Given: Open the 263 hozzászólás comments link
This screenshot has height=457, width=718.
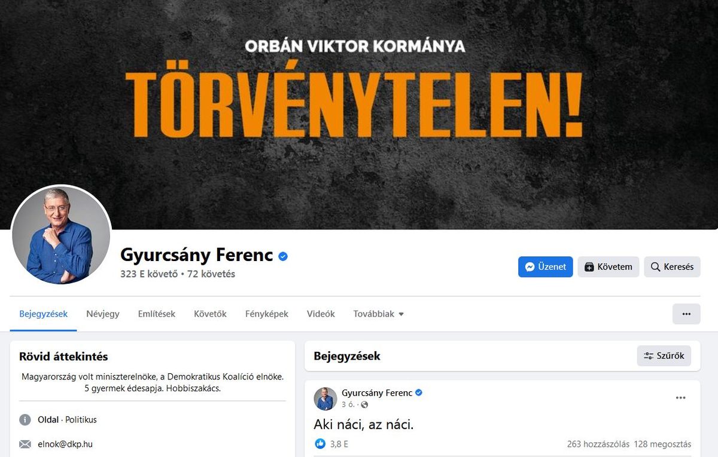Looking at the screenshot, I should click(598, 444).
